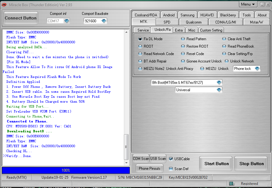Open Phone Pinouts
Screen dimensions: 272x188
click(x=150, y=169)
